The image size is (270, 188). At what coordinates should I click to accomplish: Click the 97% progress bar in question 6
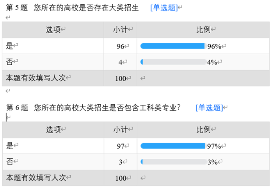[172, 146]
